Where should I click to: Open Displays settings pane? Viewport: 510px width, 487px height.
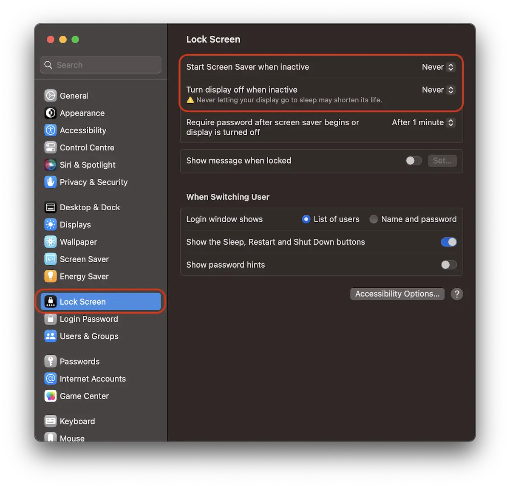101,224
